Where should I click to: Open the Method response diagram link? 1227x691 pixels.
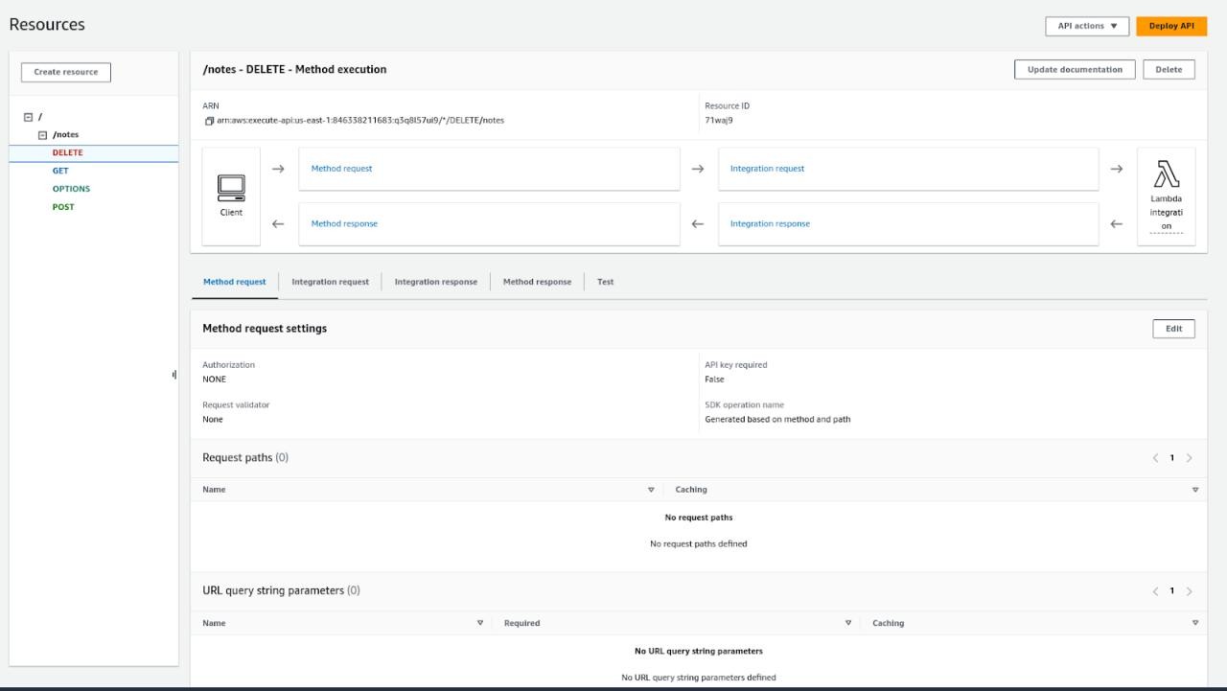point(344,223)
